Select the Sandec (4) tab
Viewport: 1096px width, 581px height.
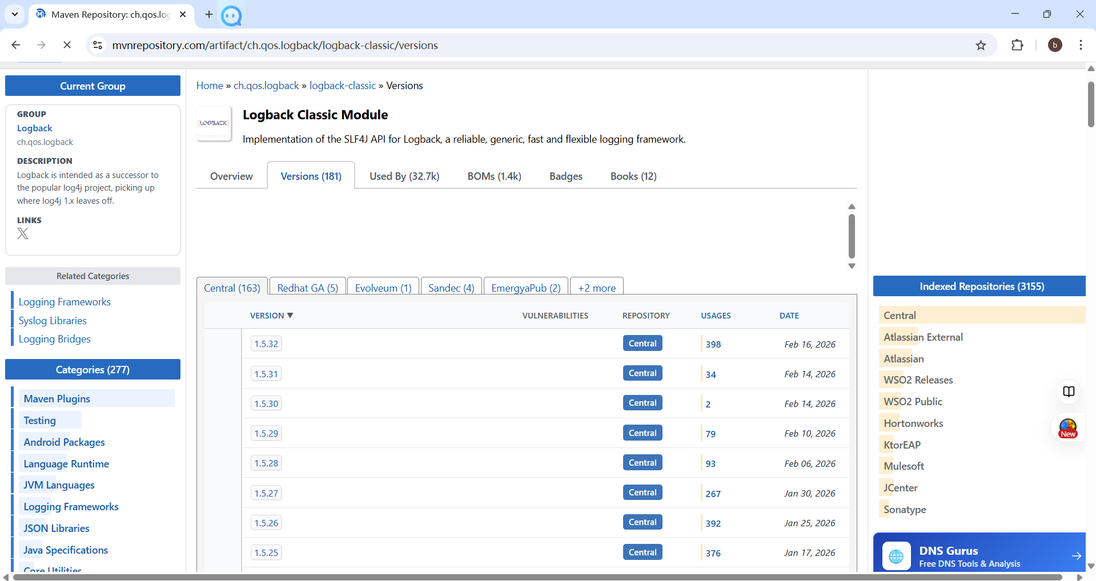click(451, 288)
